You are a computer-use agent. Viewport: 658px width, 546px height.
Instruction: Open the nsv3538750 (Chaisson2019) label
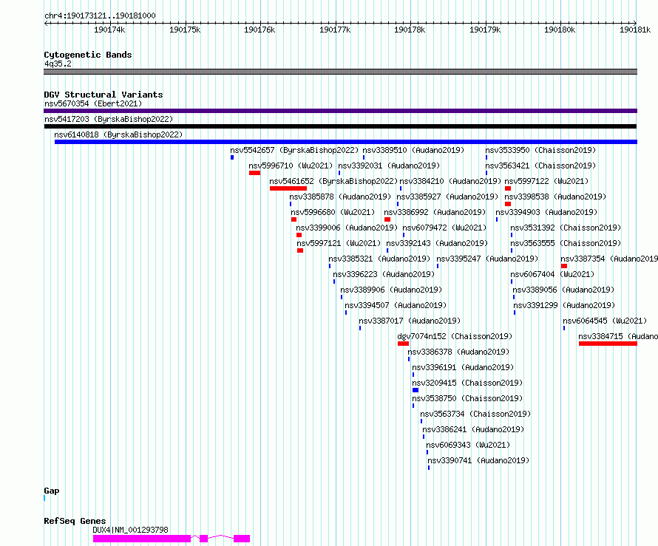467,398
